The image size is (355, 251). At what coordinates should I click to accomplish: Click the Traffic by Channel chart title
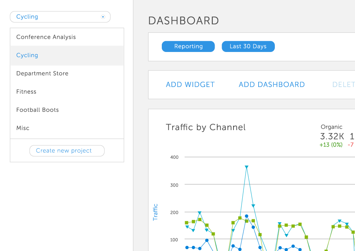click(x=205, y=128)
